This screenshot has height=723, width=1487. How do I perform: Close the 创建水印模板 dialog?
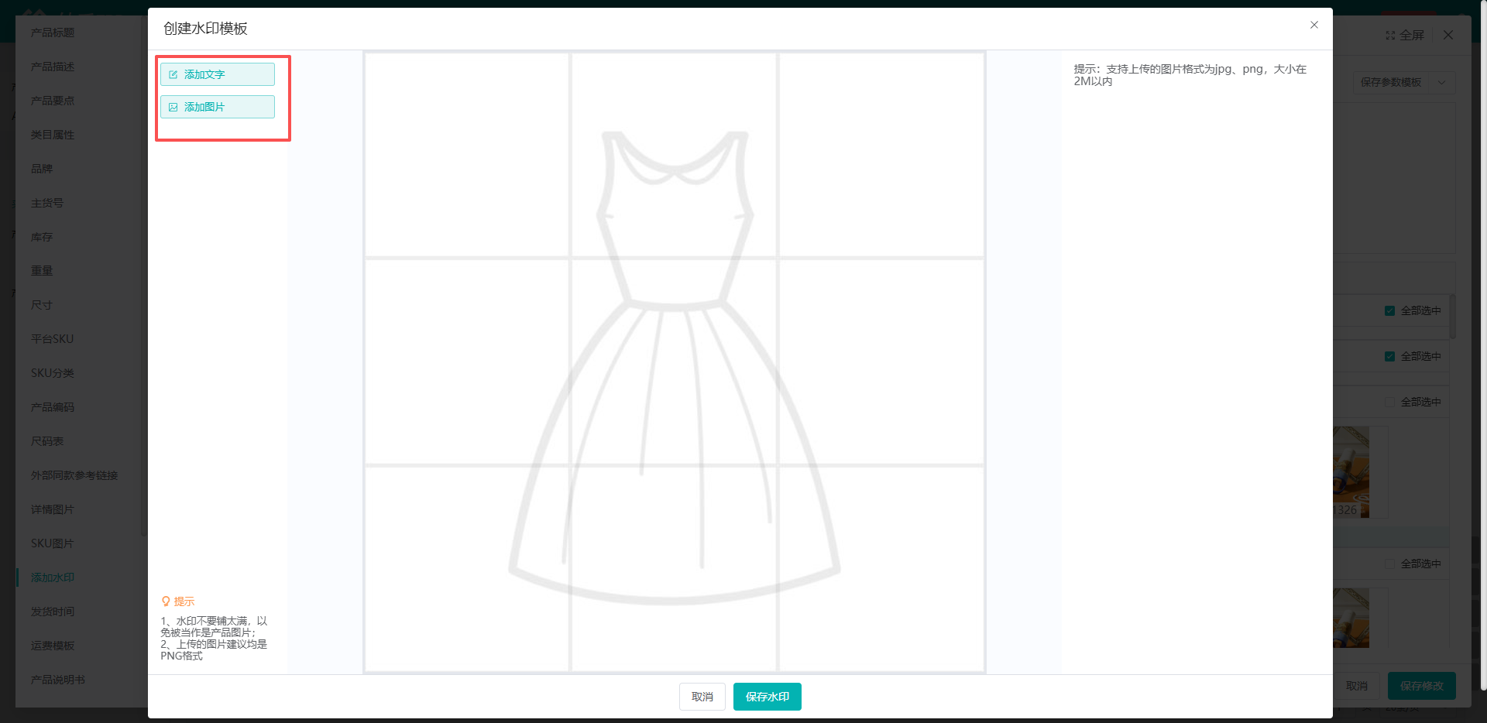coord(1314,25)
